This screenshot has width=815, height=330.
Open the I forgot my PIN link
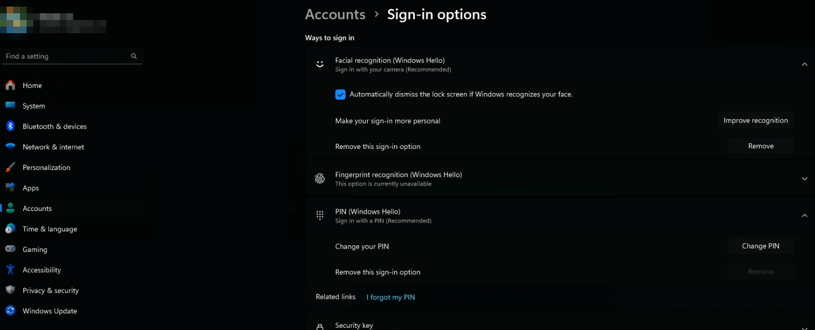click(x=390, y=297)
